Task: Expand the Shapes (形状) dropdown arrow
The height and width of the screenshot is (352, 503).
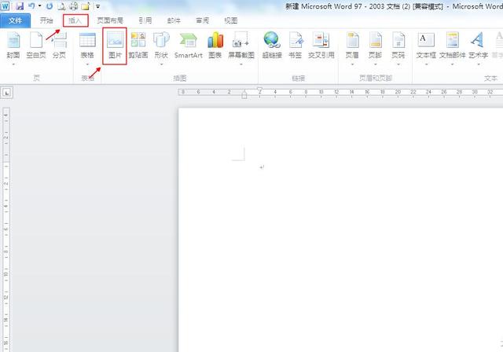Action: [161, 64]
